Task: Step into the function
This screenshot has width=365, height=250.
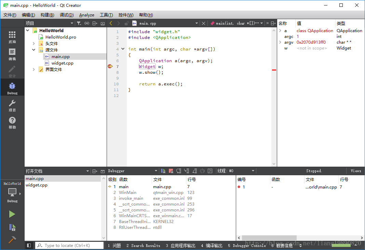Action: pos(187,171)
